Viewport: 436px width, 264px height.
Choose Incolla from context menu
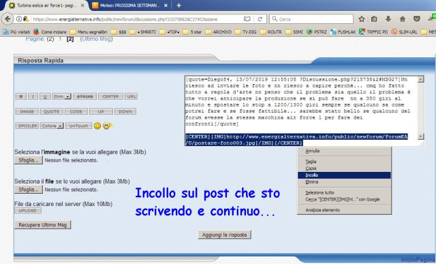coord(344,175)
